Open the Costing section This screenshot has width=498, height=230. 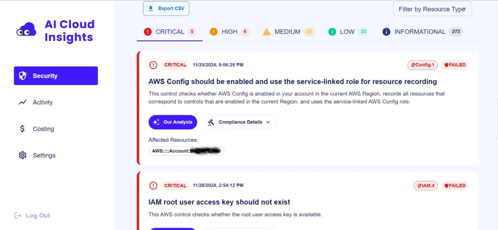click(x=43, y=129)
